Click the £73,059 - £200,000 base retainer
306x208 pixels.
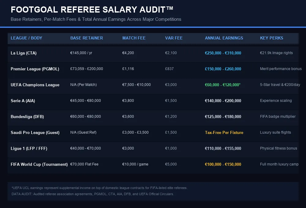tap(87, 69)
